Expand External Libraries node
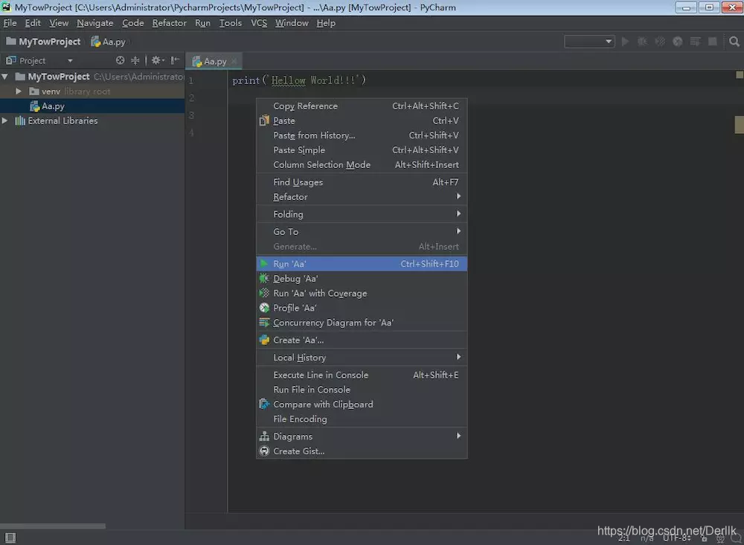The image size is (744, 545). click(x=4, y=120)
